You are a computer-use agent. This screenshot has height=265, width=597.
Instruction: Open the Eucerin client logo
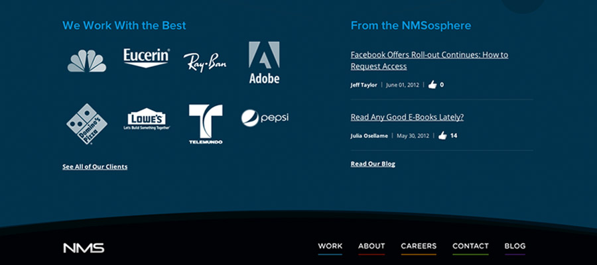[x=147, y=58]
